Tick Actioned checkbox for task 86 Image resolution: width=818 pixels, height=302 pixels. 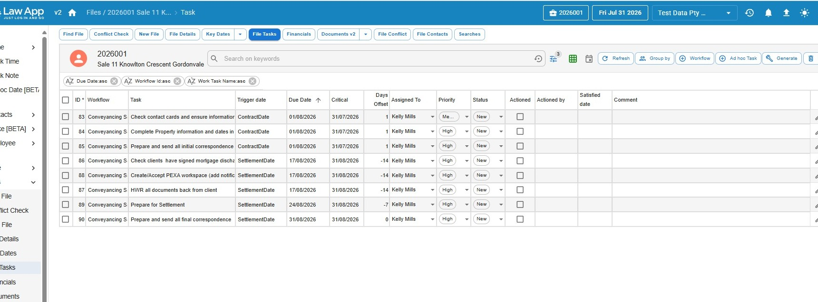pyautogui.click(x=520, y=161)
